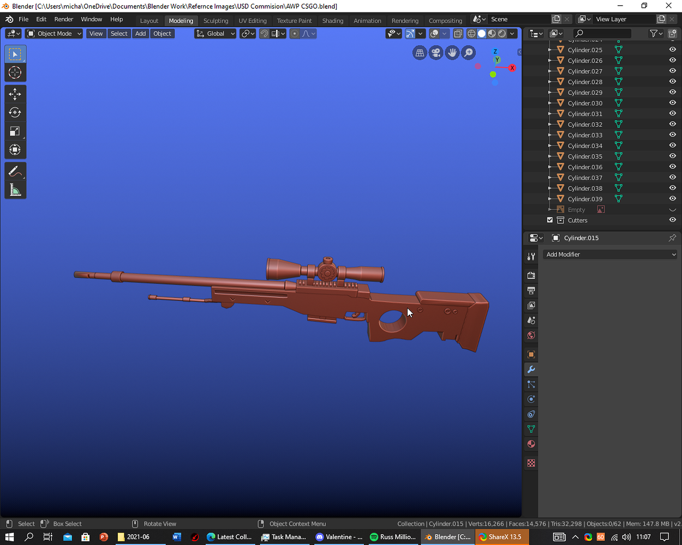Screen dimensions: 682x545
Task: Open the World properties tab
Action: pyautogui.click(x=531, y=335)
